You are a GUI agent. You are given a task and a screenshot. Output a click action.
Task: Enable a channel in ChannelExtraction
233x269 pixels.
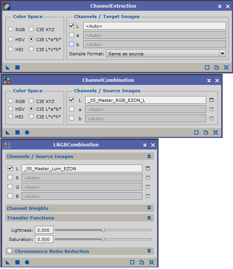click(x=72, y=35)
